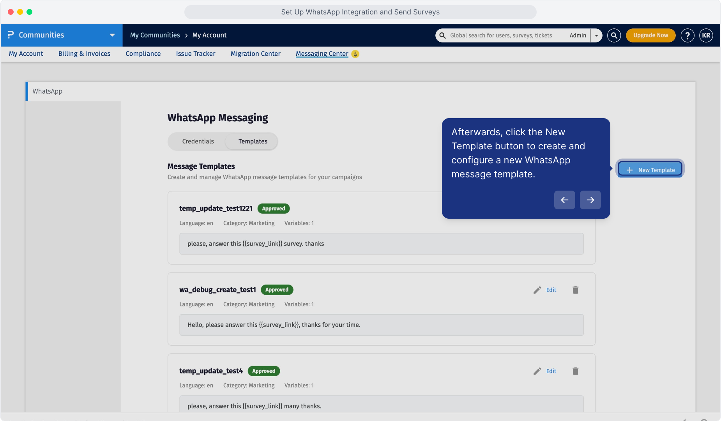Click the New Template button

(650, 169)
